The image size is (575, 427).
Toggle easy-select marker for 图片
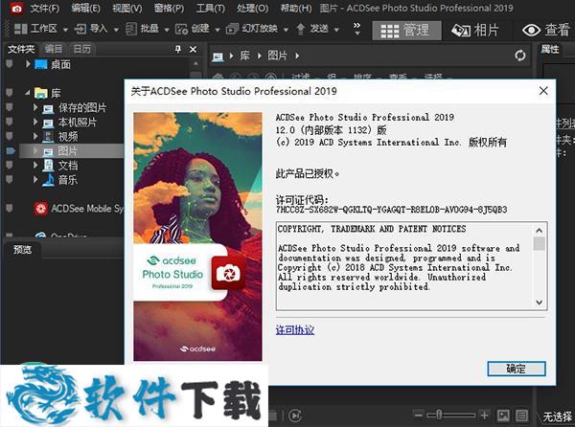tap(11, 151)
